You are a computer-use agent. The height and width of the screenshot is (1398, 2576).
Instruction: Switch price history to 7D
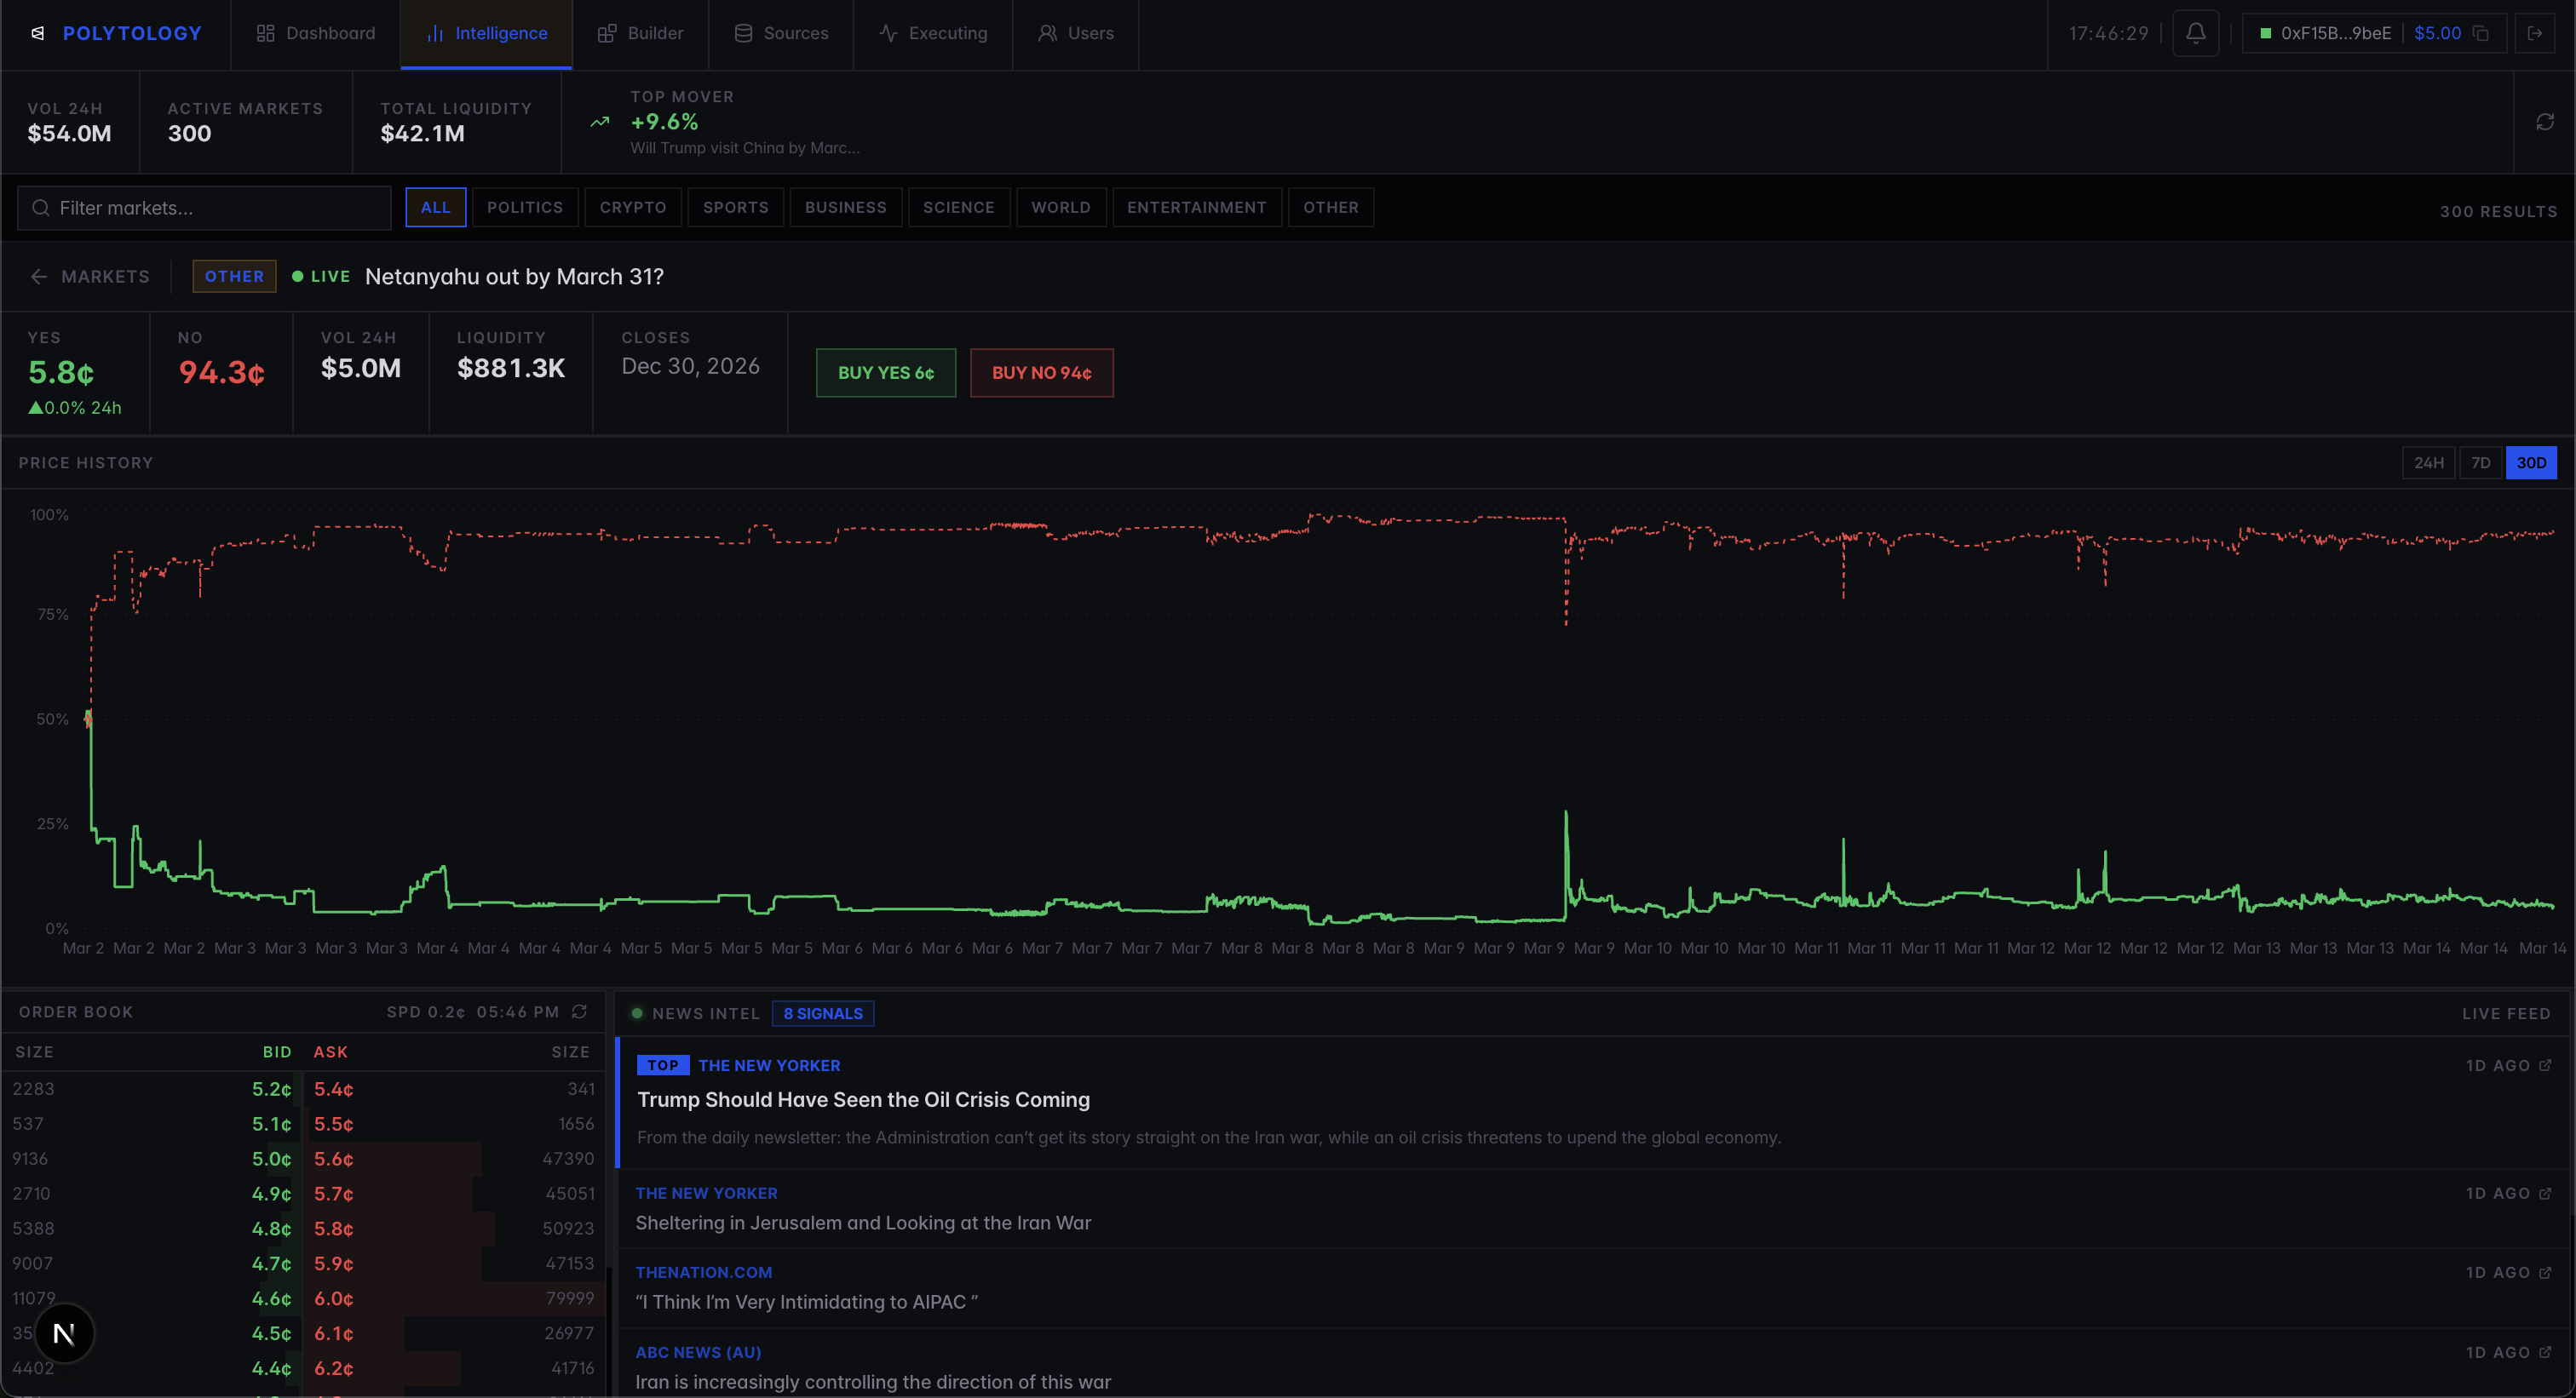coord(2480,462)
